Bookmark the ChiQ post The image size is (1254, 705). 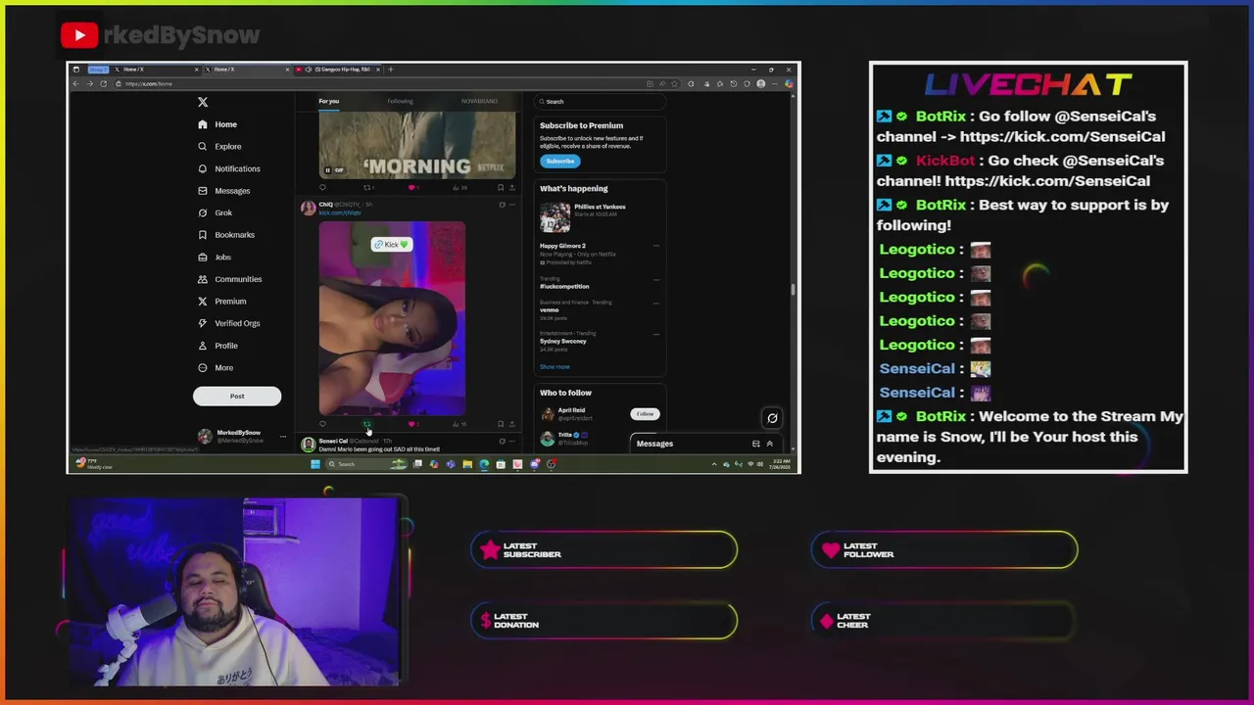[x=501, y=424]
